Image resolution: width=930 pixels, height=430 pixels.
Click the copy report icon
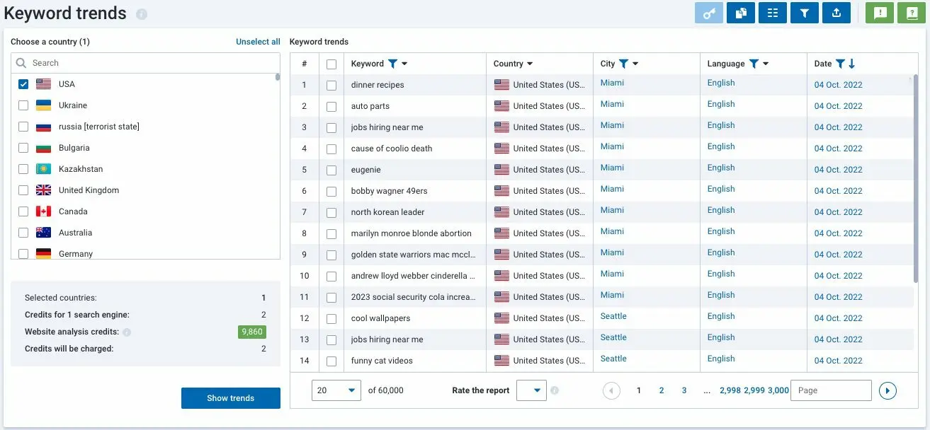[740, 13]
